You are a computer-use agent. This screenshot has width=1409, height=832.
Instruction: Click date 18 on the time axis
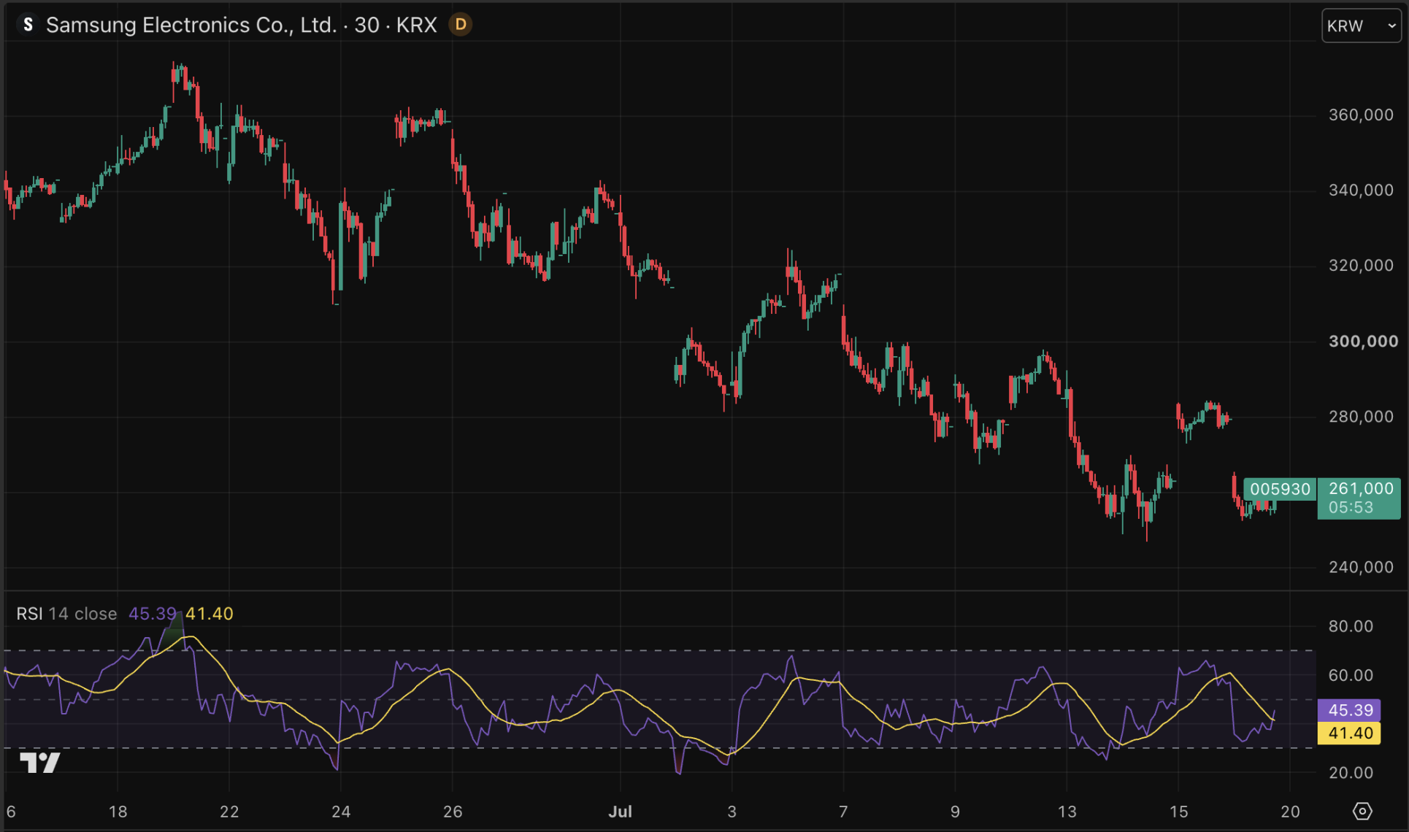[118, 812]
